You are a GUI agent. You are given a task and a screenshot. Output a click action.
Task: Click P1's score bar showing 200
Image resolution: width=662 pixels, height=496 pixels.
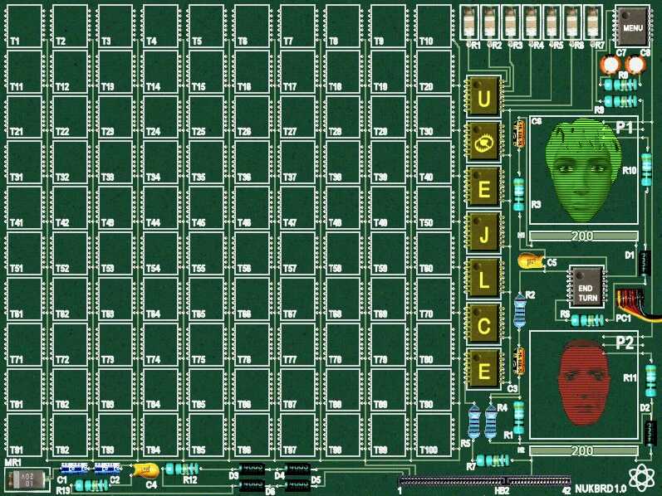pos(582,236)
